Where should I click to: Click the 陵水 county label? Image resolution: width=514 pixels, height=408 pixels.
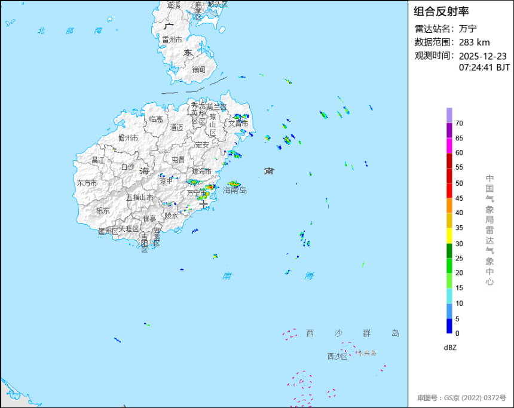[172, 216]
